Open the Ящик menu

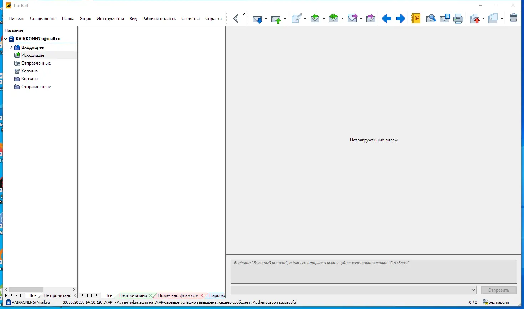pos(85,19)
